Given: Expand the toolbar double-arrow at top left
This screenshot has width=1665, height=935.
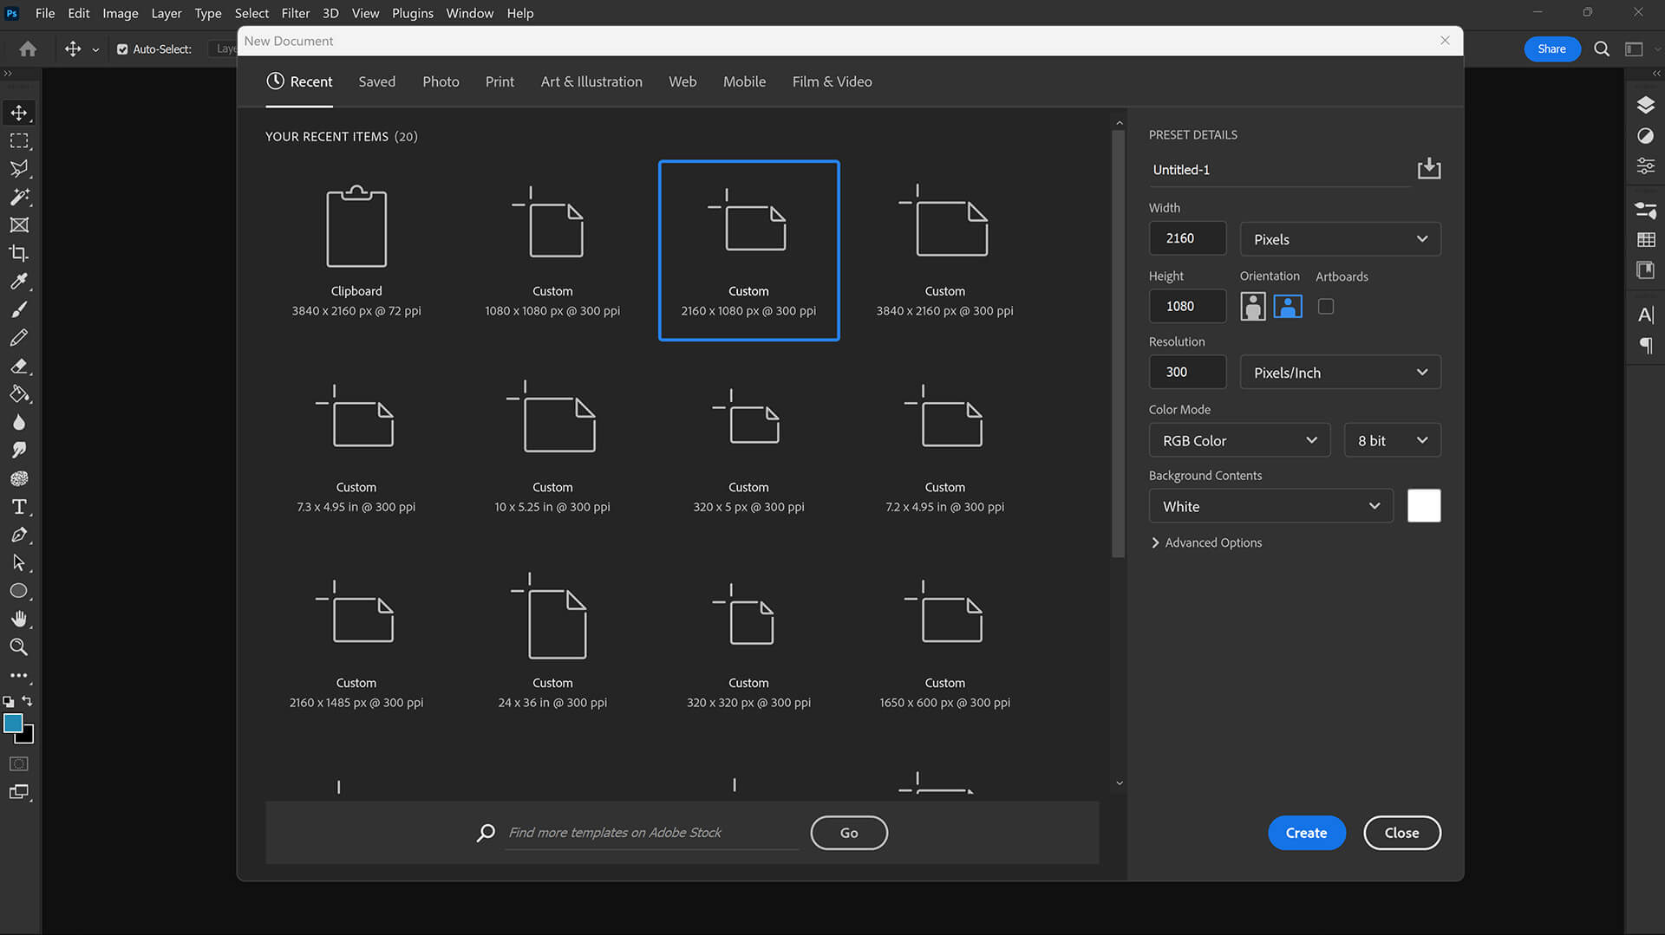Looking at the screenshot, I should coord(8,74).
